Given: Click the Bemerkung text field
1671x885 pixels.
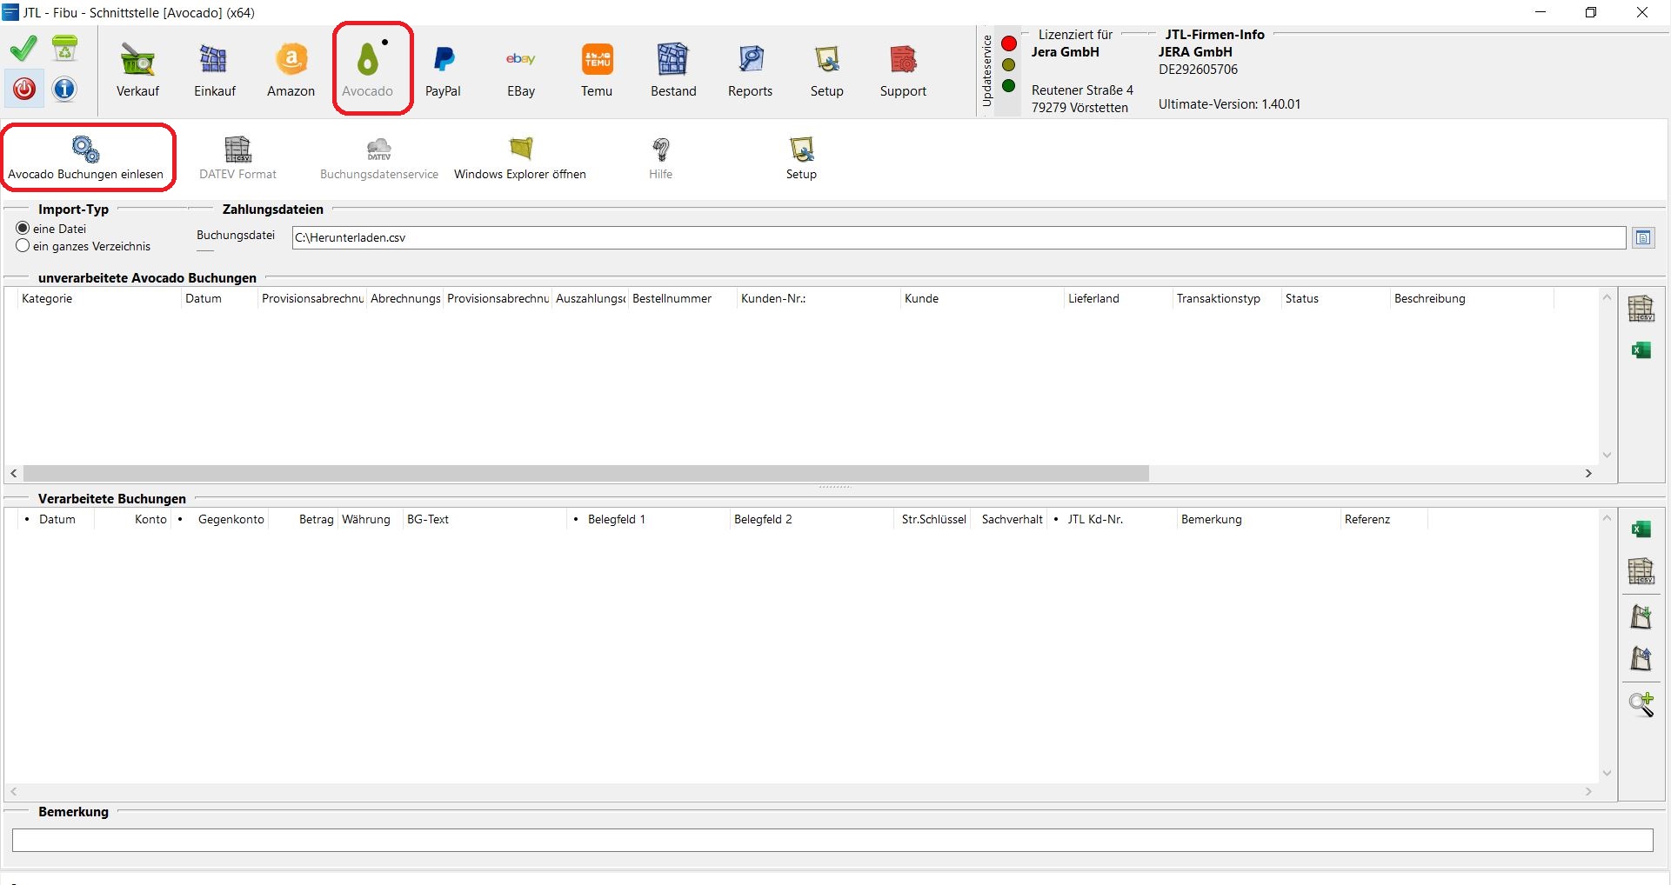Looking at the screenshot, I should pos(832,840).
